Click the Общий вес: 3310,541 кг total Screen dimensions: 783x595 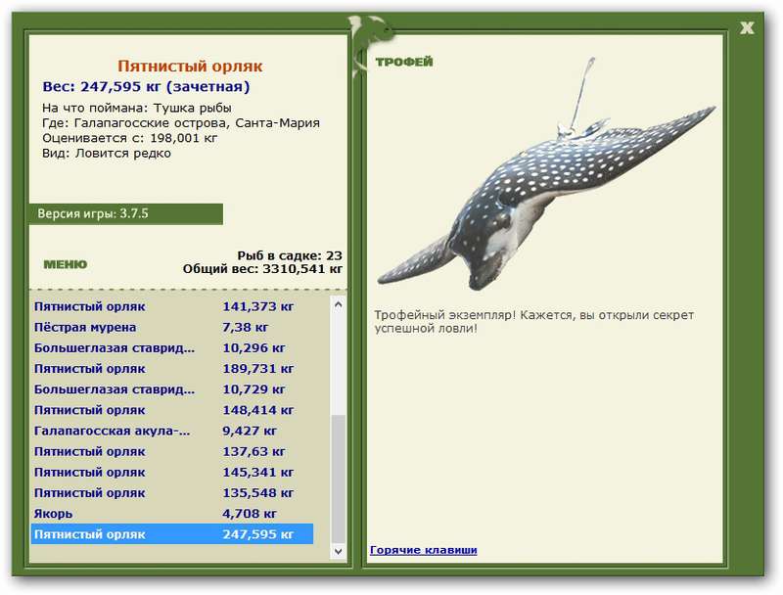[x=262, y=269]
